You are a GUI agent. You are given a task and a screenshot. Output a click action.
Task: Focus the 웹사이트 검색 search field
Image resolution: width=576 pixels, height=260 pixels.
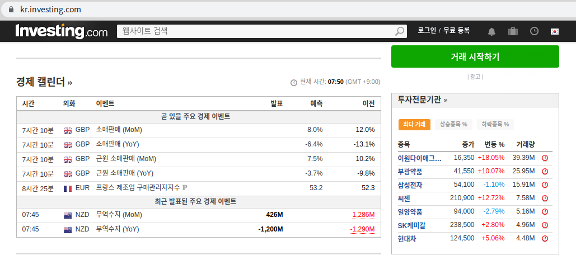[x=256, y=31]
